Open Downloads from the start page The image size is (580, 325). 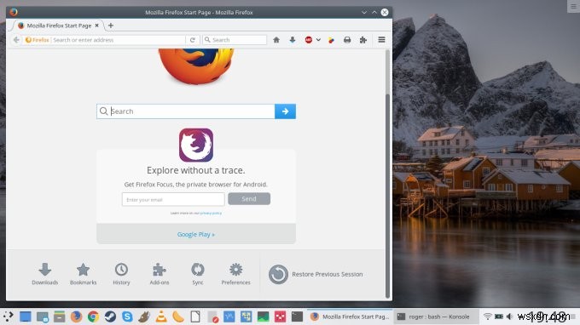click(x=44, y=274)
